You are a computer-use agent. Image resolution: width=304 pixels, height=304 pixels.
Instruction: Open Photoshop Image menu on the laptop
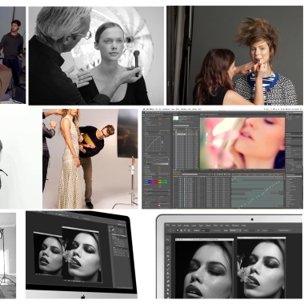(186, 226)
